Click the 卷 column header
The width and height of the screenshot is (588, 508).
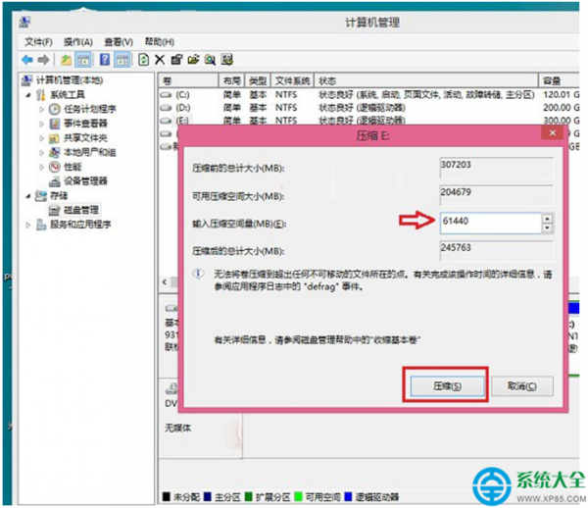tap(188, 80)
